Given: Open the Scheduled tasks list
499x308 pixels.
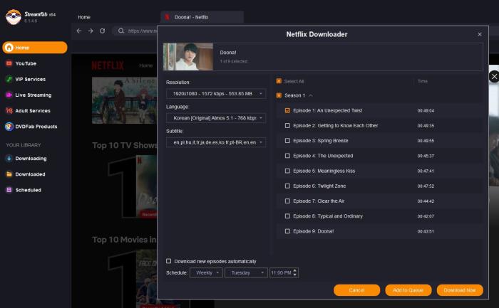Looking at the screenshot, I should click(28, 190).
